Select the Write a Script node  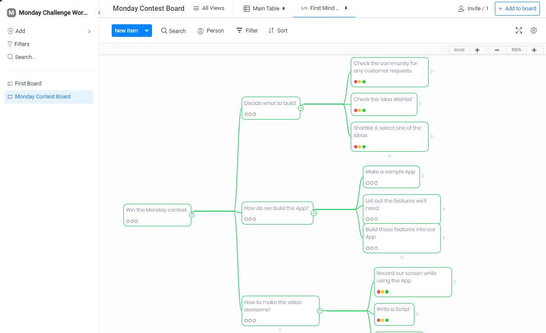[x=394, y=314]
